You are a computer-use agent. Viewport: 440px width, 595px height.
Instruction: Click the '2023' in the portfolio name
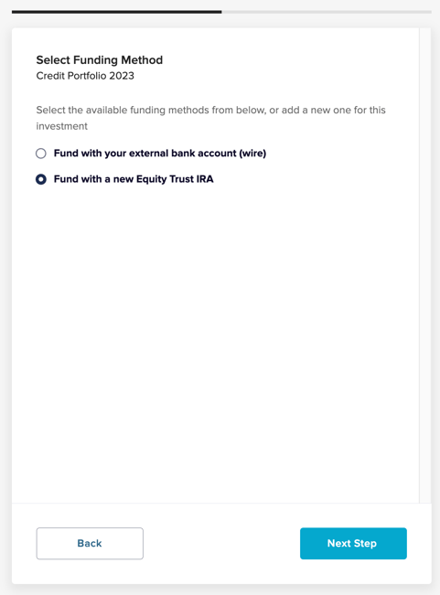(122, 76)
